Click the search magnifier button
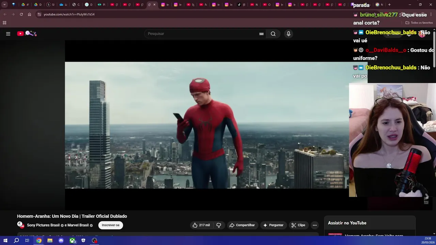Screen dimensions: 436x245 coord(273,34)
